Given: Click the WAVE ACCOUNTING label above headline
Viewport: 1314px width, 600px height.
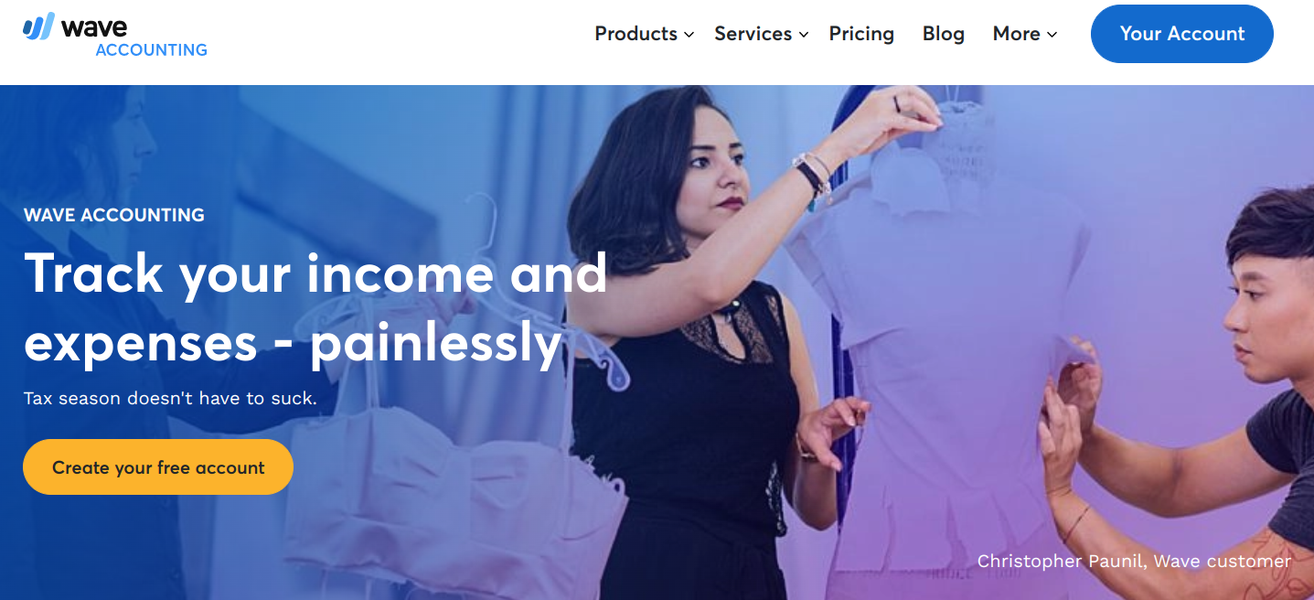Looking at the screenshot, I should click(x=114, y=216).
